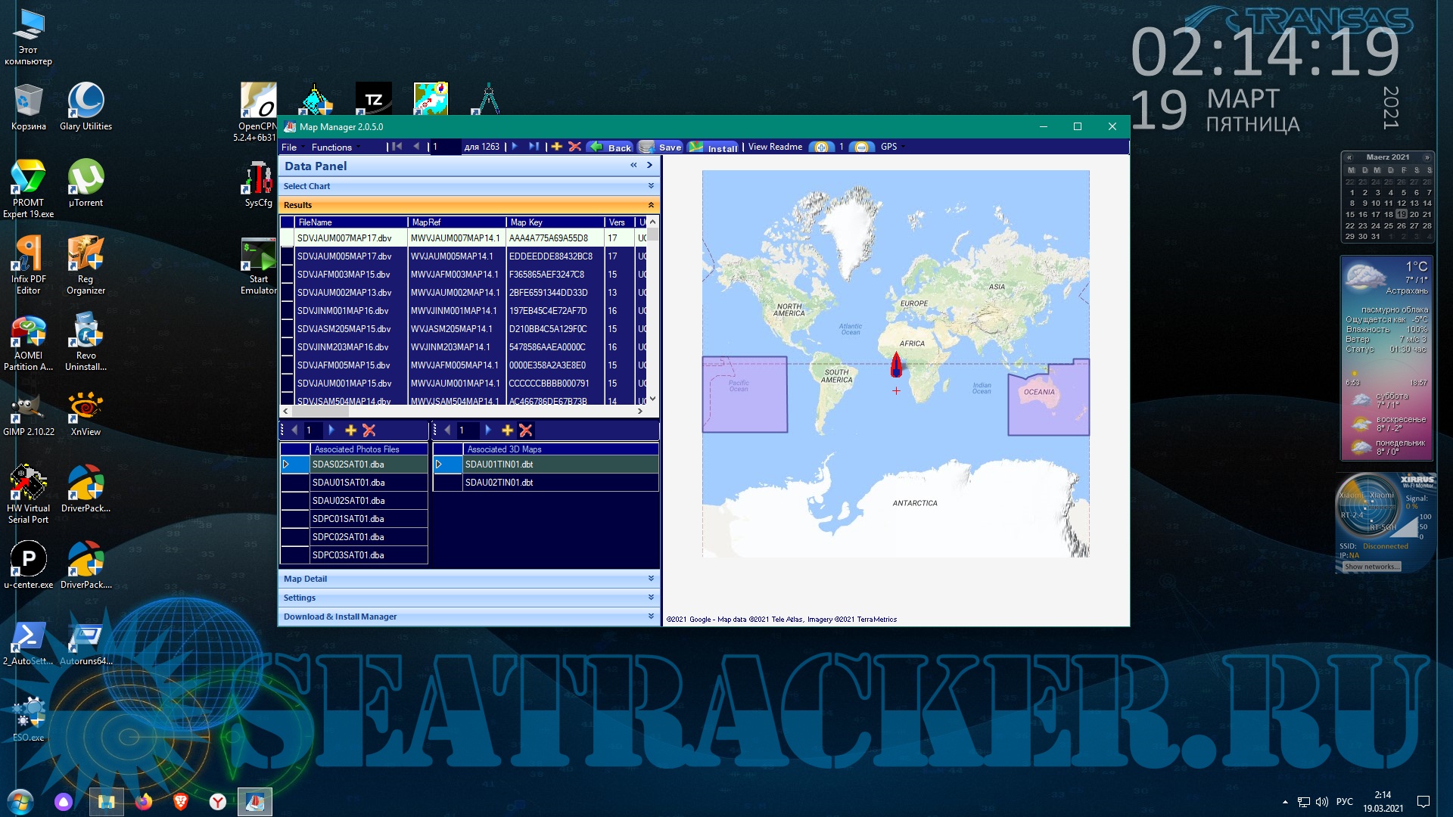Expand the Map Detail section
Viewport: 1453px width, 817px height.
[x=651, y=579]
